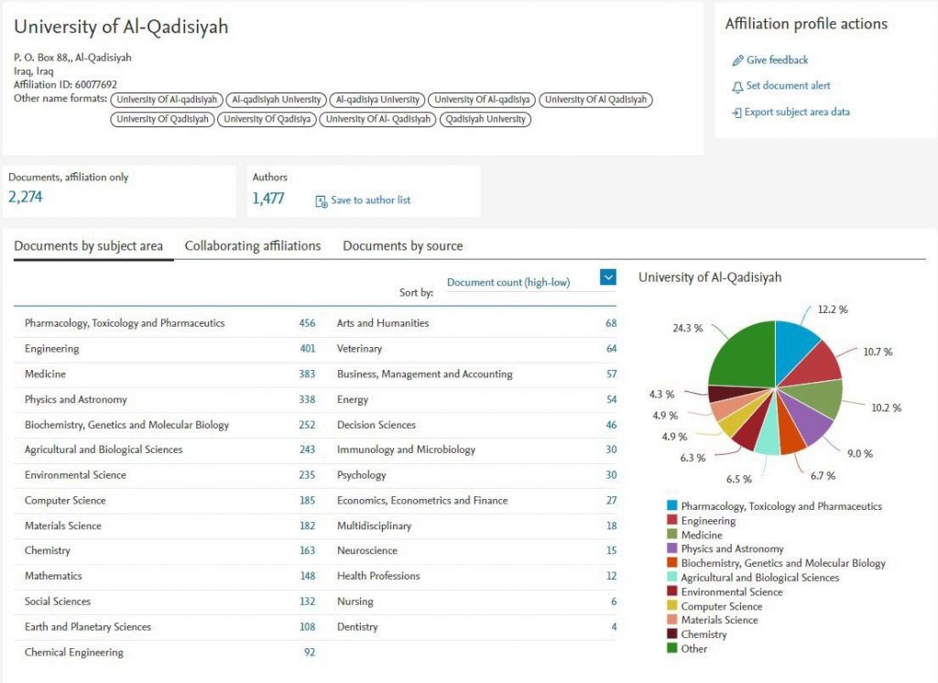Click the 68 Arts and Humanities count
938x683 pixels.
point(611,323)
